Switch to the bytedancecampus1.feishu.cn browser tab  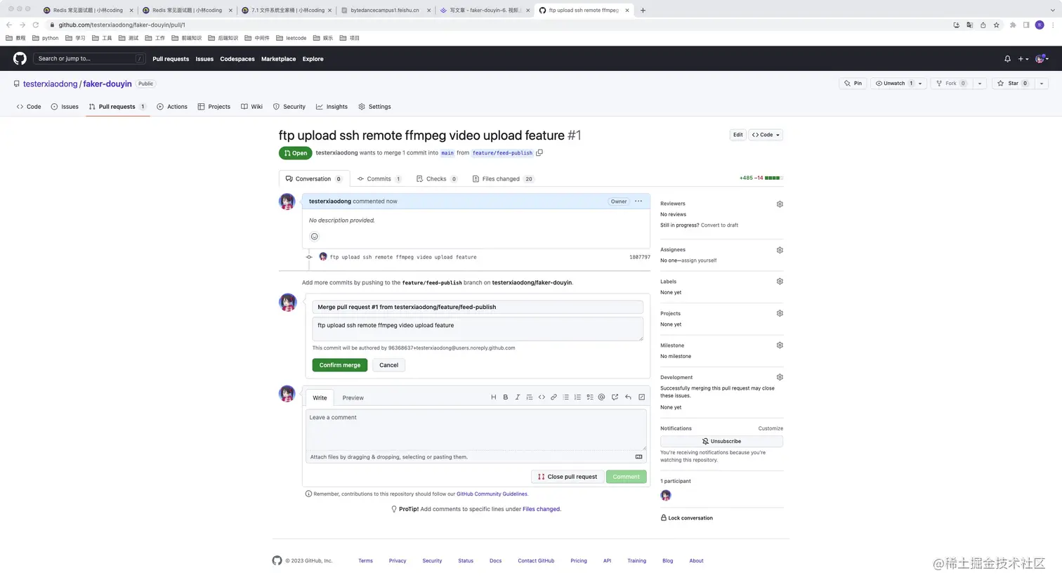click(384, 11)
